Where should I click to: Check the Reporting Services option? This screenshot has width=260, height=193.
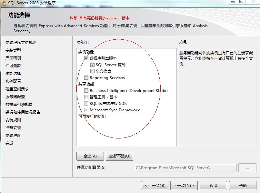click(86, 78)
